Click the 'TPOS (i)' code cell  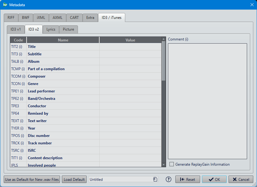tap(18, 136)
